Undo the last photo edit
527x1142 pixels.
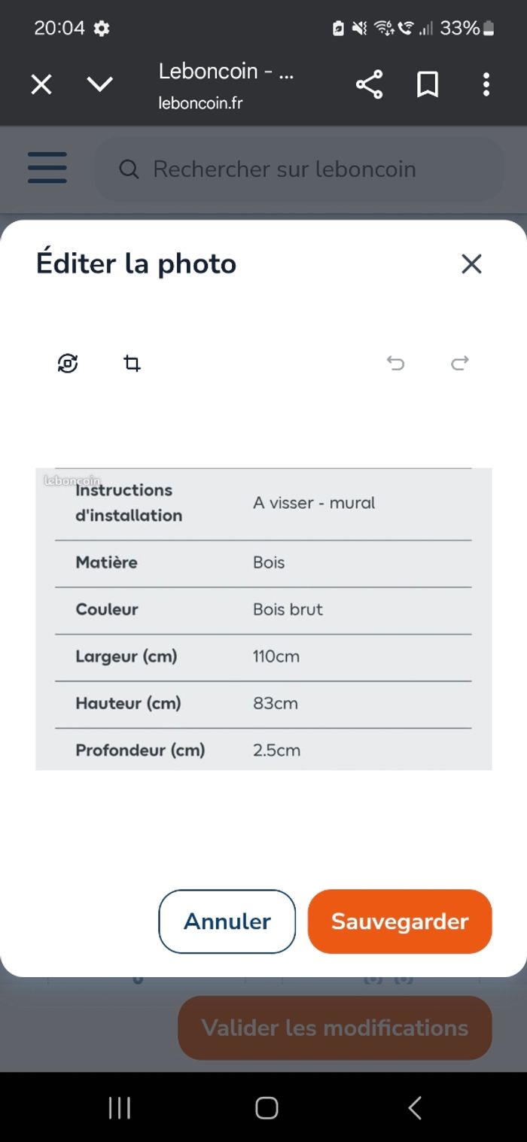395,364
